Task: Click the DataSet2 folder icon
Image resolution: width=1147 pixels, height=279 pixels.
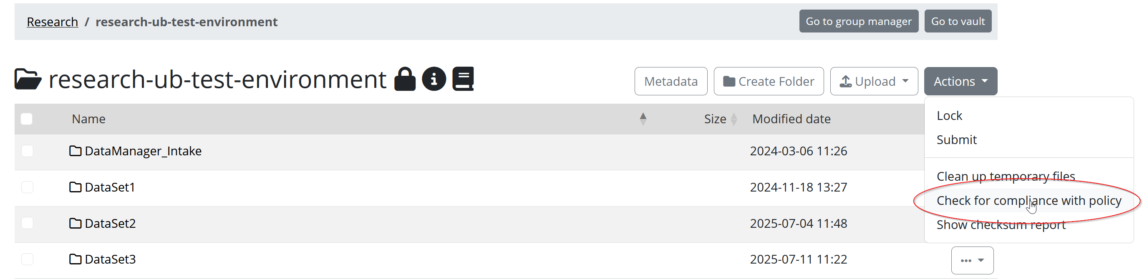Action: pyautogui.click(x=75, y=224)
